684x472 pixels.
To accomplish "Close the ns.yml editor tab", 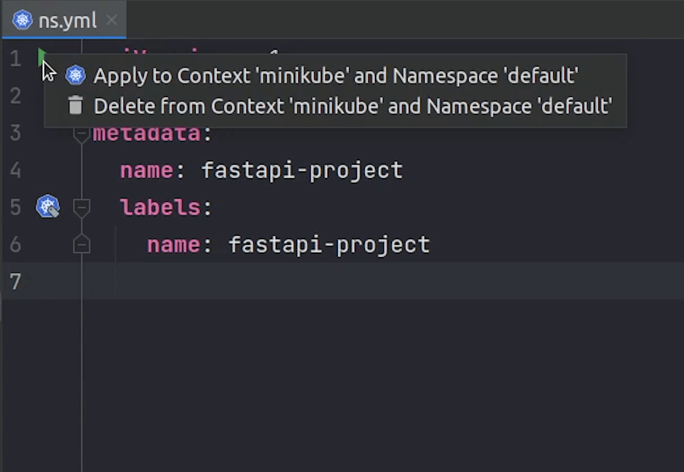I will pos(112,21).
